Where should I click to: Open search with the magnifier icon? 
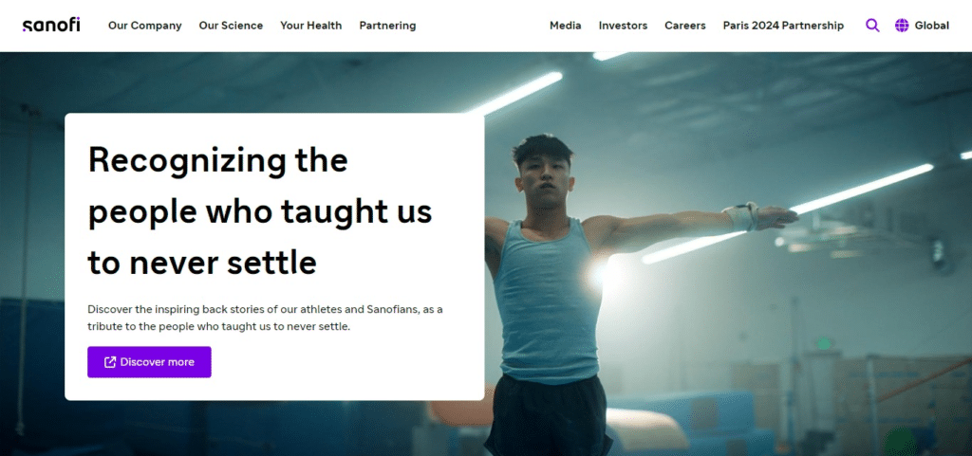[872, 26]
